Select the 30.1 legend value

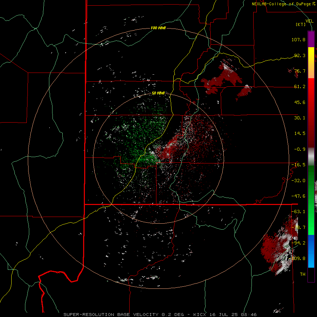click(300, 118)
